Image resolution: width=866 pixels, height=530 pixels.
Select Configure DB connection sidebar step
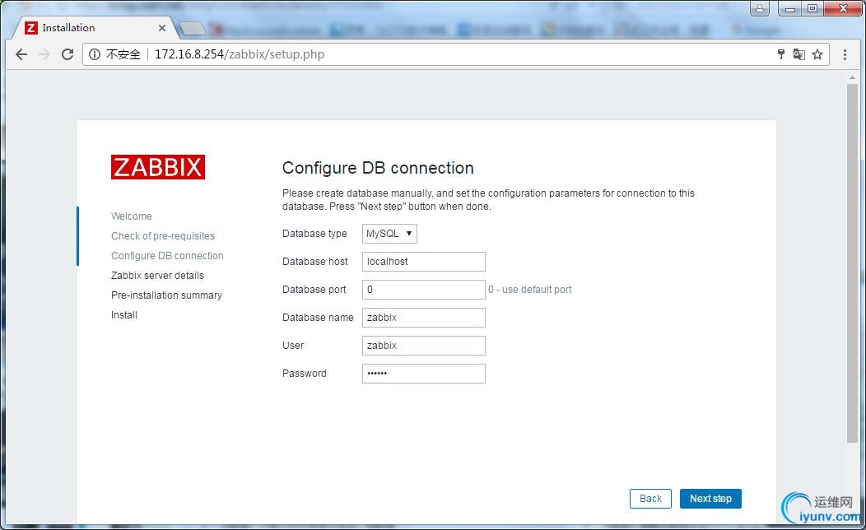coord(167,256)
